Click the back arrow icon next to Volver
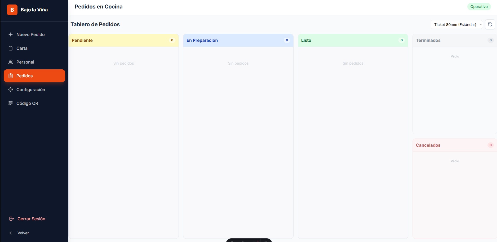Image resolution: width=497 pixels, height=242 pixels. [x=11, y=233]
